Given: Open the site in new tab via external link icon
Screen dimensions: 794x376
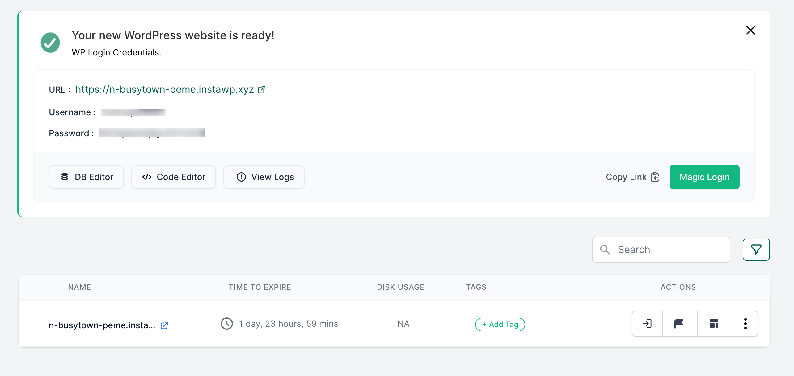Looking at the screenshot, I should (x=164, y=325).
